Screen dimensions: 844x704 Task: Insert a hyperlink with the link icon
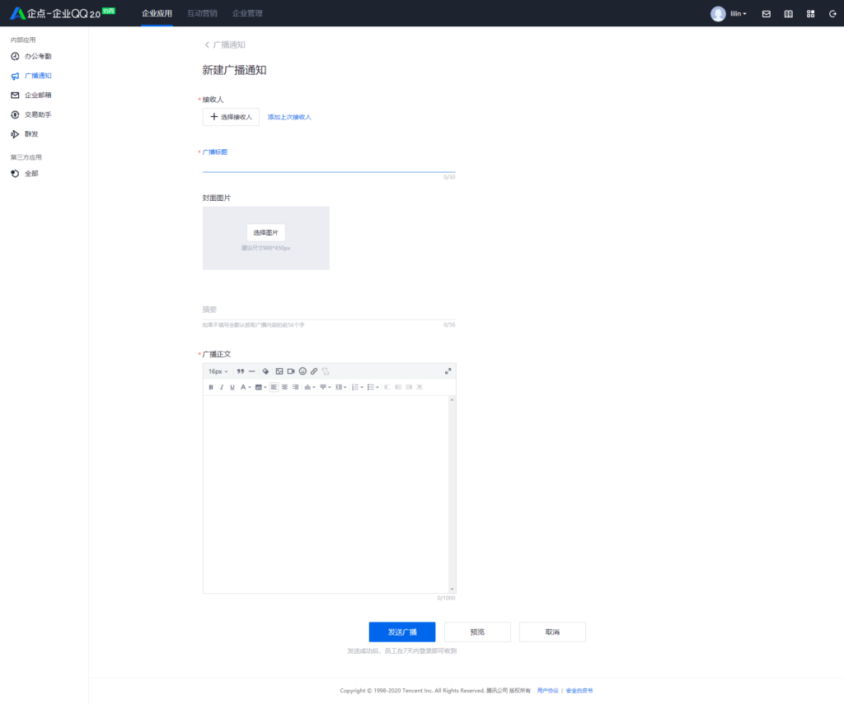tap(314, 371)
